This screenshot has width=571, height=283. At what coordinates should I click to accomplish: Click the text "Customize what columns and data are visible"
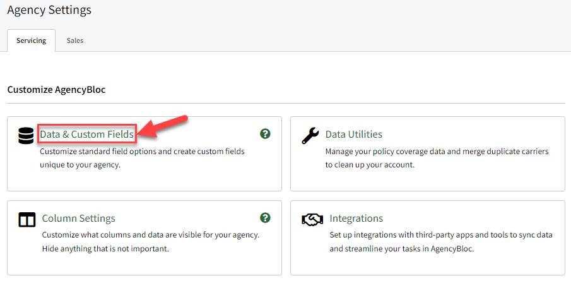(126, 235)
